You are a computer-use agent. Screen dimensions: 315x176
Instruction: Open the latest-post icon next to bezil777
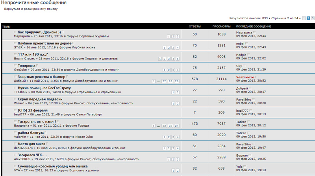pyautogui.click(x=251, y=111)
